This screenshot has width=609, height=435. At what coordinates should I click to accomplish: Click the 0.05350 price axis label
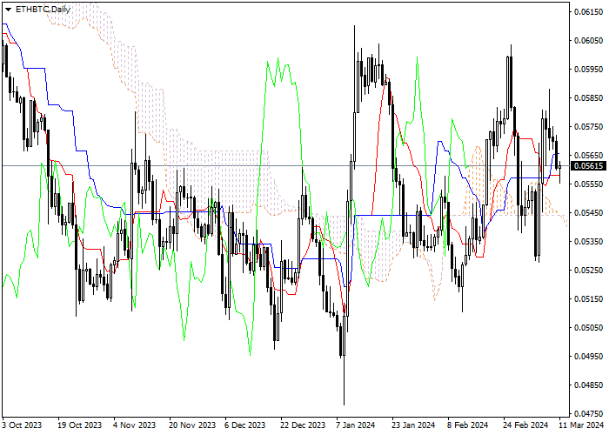click(x=588, y=242)
